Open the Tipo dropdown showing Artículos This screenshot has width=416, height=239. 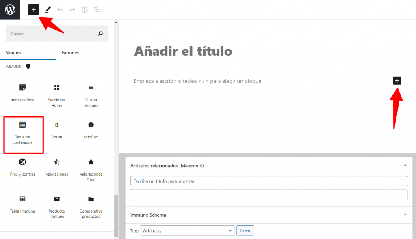(187, 230)
